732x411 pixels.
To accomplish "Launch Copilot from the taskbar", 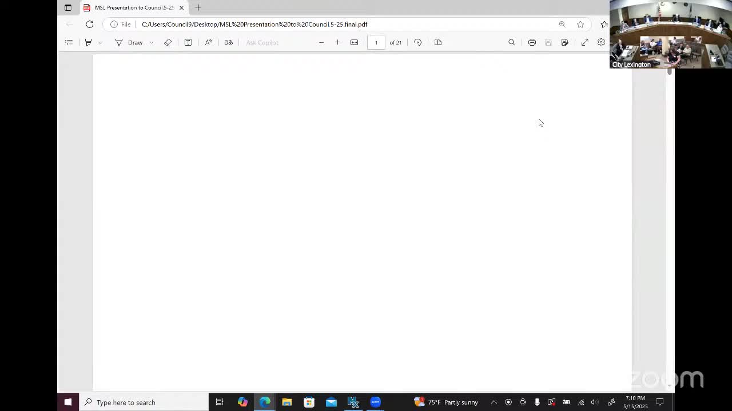I will 242,402.
